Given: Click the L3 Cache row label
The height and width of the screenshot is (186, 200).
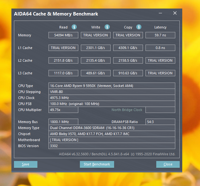Looking at the screenshot, I should (25, 73).
